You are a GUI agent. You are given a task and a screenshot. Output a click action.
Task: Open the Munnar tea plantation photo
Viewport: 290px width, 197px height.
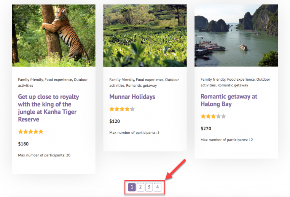[x=145, y=35]
